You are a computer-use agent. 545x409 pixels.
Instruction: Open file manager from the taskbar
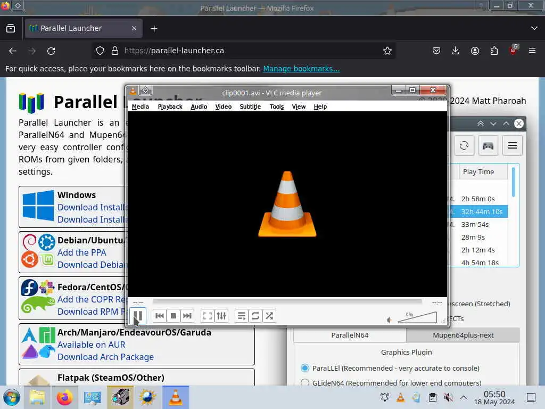click(37, 397)
